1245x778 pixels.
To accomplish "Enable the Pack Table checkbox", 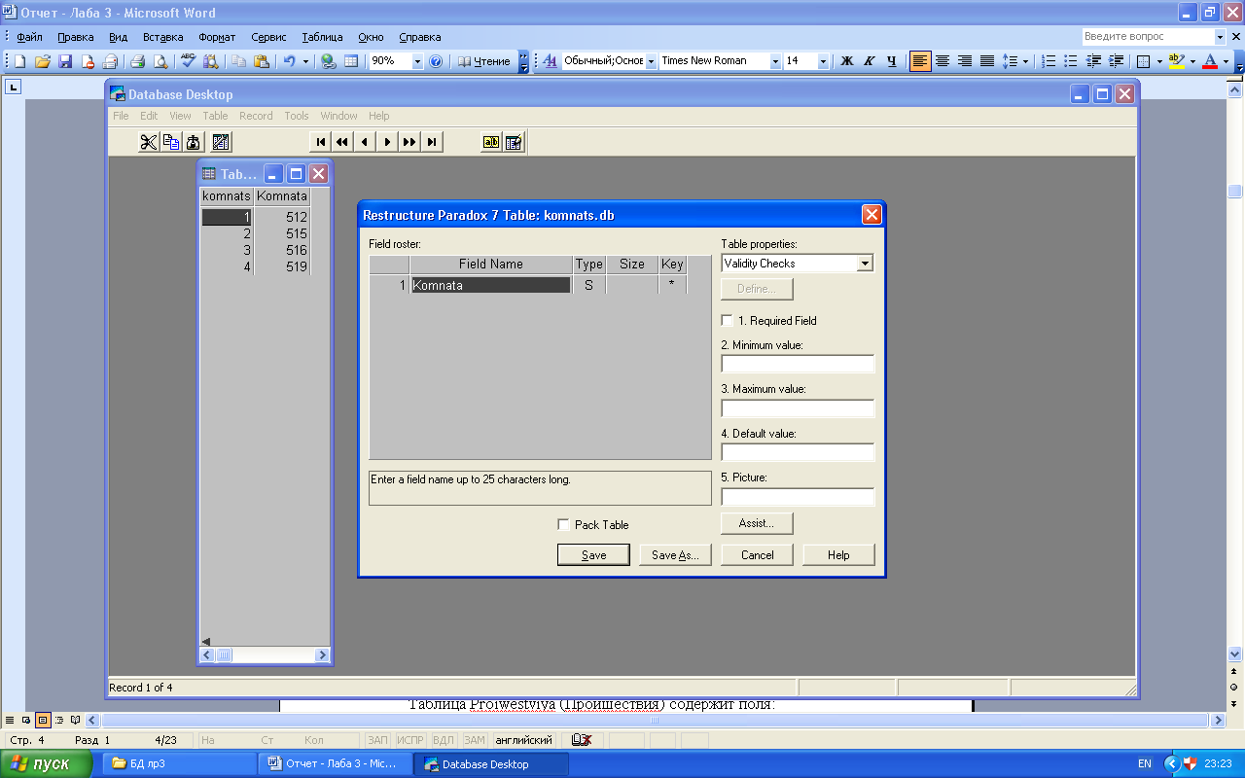I will (563, 525).
